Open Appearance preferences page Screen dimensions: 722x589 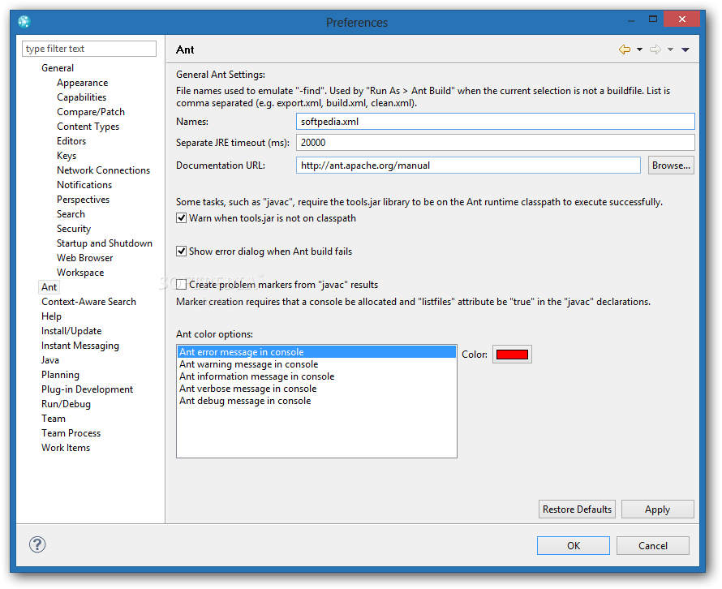(83, 83)
